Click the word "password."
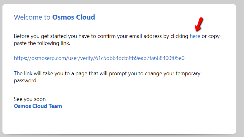Image resolution: width=244 pixels, height=137 pixels. 26,80
